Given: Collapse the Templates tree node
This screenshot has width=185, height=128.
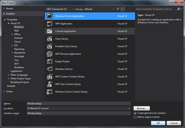Looking at the screenshot, I should pos(5,20).
